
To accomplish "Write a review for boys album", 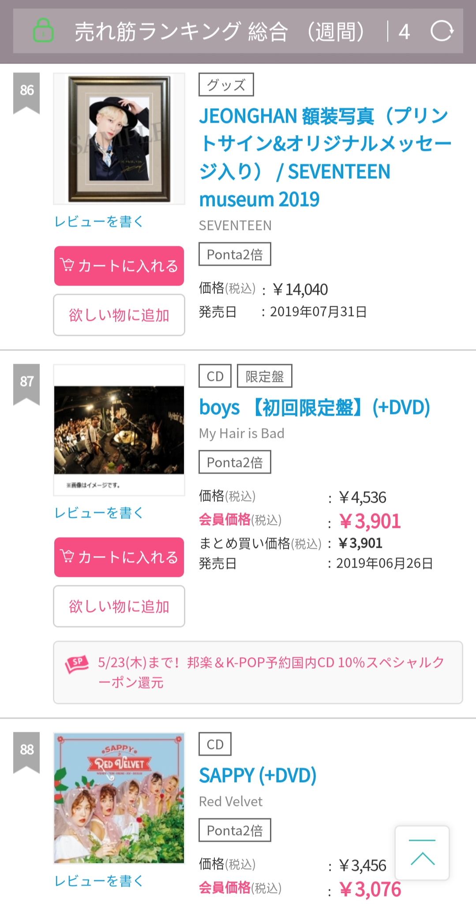I will click(99, 513).
